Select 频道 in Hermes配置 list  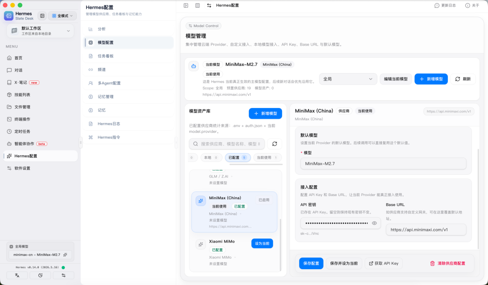click(129, 70)
